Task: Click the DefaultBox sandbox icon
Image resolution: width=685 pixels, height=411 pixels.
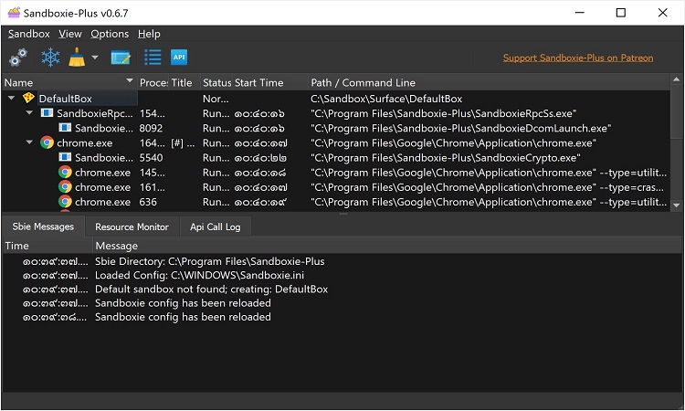Action: [27, 99]
